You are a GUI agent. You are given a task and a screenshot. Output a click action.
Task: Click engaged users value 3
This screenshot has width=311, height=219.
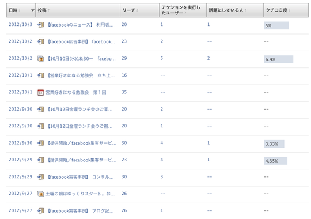(162, 176)
